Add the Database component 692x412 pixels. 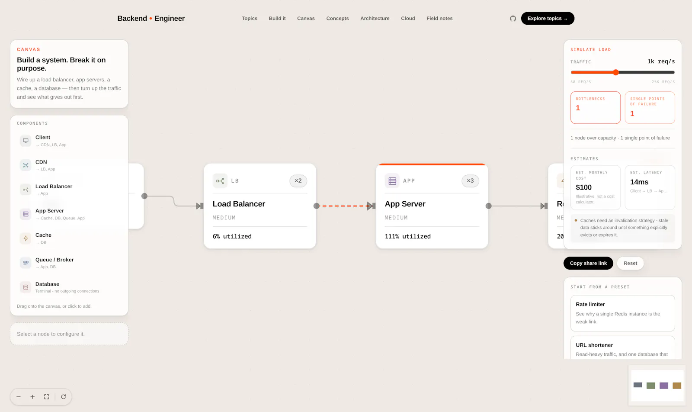(x=69, y=287)
